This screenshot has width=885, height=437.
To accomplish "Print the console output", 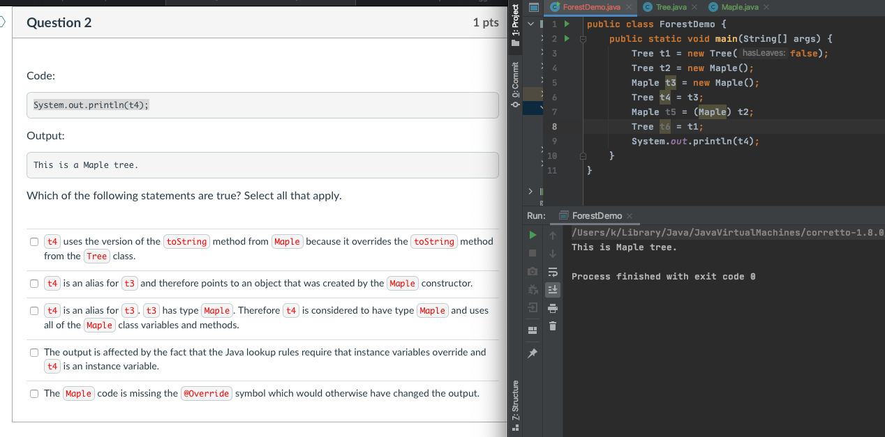I will coord(552,307).
